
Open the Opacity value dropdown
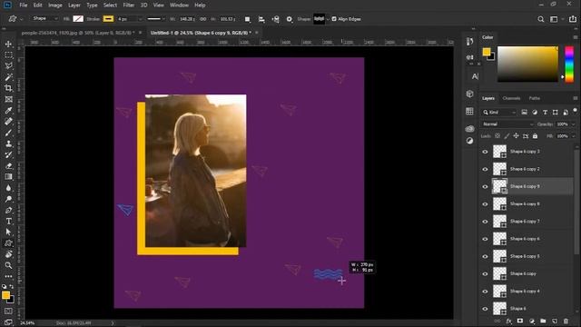(573, 124)
